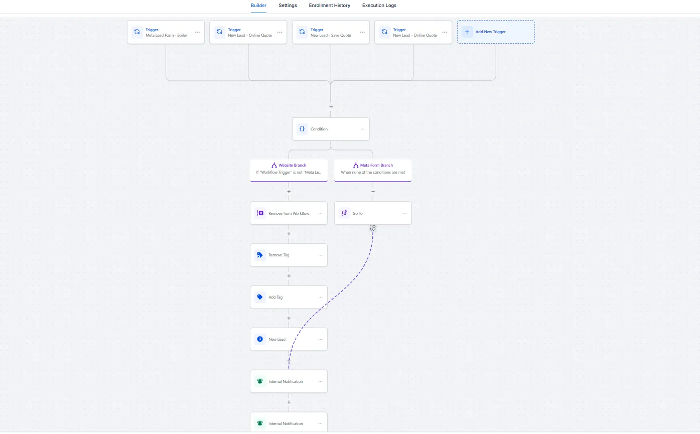Screen dimensions: 700x434
Task: Add a step above the Condition node
Action: [331, 107]
